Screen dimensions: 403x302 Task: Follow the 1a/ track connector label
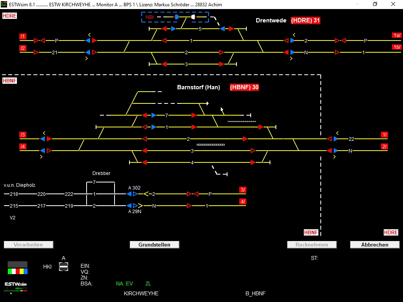coord(396,35)
